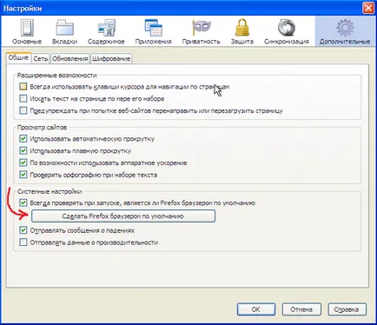
Task: Confirm settings with OK button
Action: pos(256,309)
